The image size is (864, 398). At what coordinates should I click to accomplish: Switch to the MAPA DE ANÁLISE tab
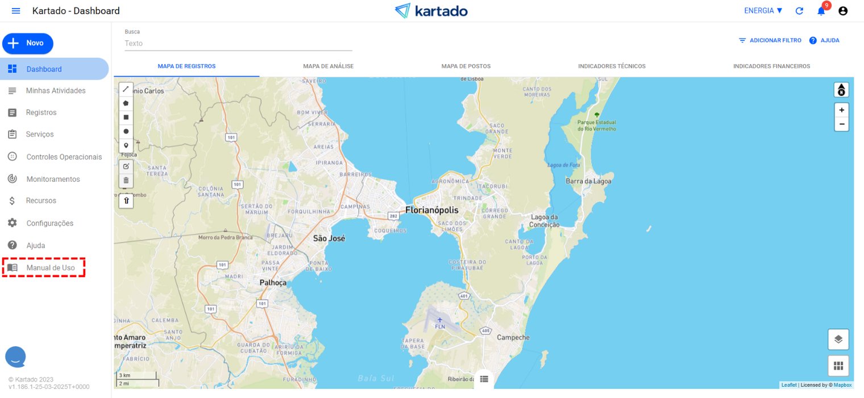click(x=328, y=66)
